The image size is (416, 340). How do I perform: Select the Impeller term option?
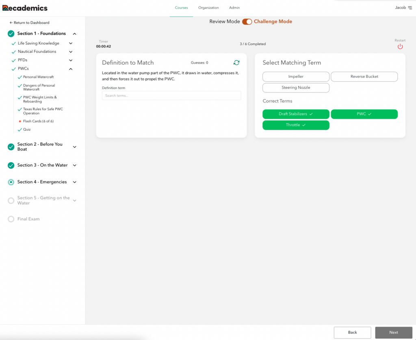click(296, 77)
